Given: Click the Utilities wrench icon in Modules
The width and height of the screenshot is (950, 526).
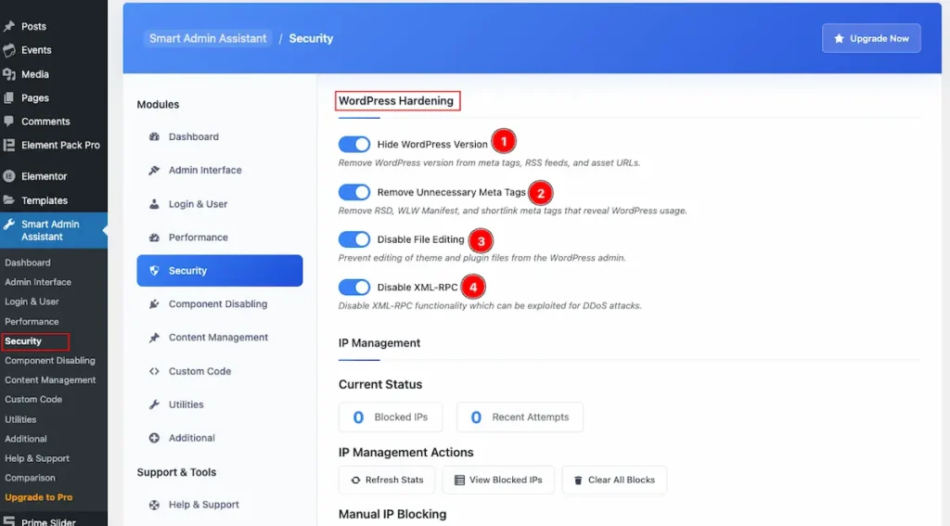Looking at the screenshot, I should click(x=154, y=404).
